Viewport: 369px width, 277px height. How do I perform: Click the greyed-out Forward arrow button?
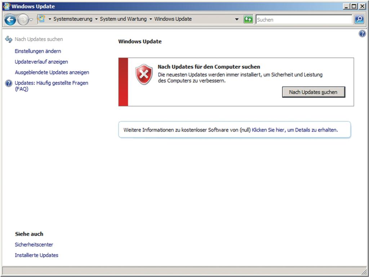pyautogui.click(x=23, y=19)
